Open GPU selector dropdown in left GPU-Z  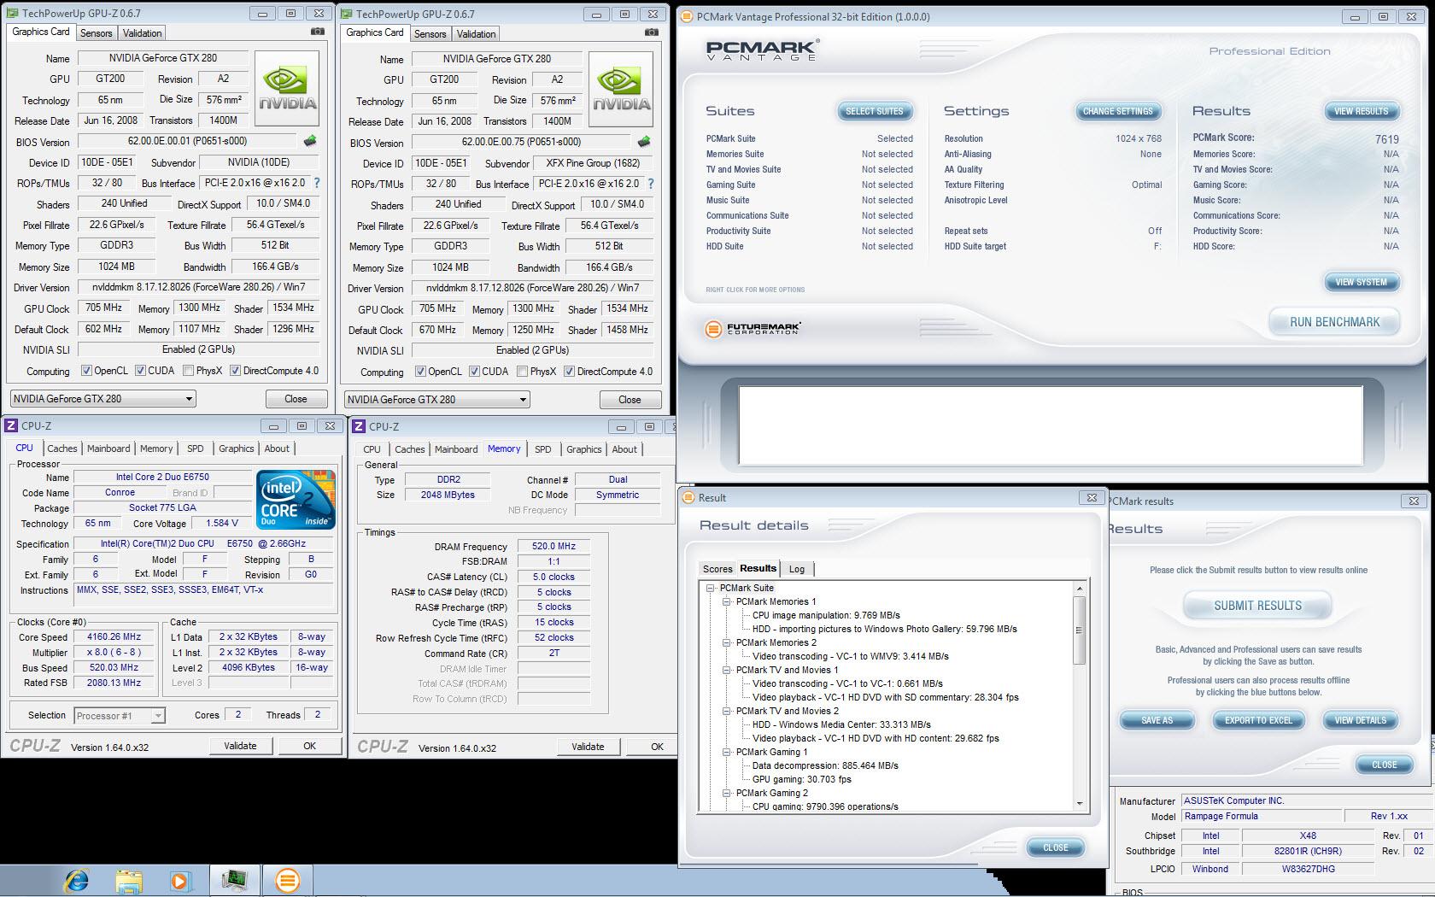click(x=102, y=398)
